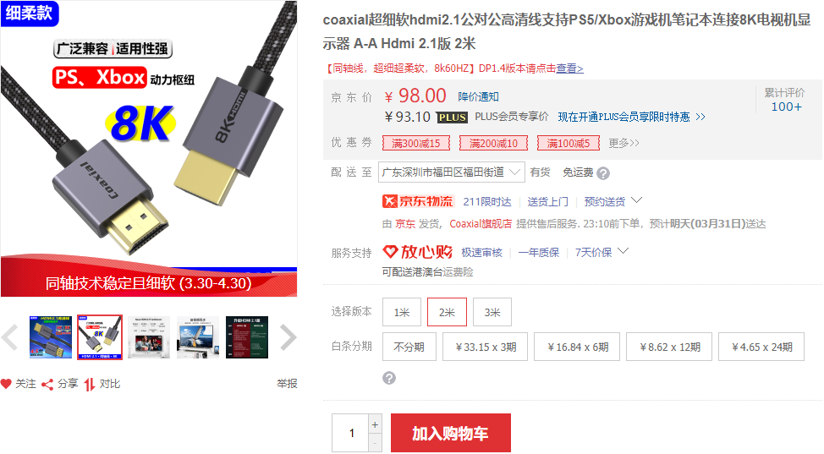Viewport: 824px width, 454px height.
Task: Increase quantity with the plus stepper
Action: click(375, 424)
